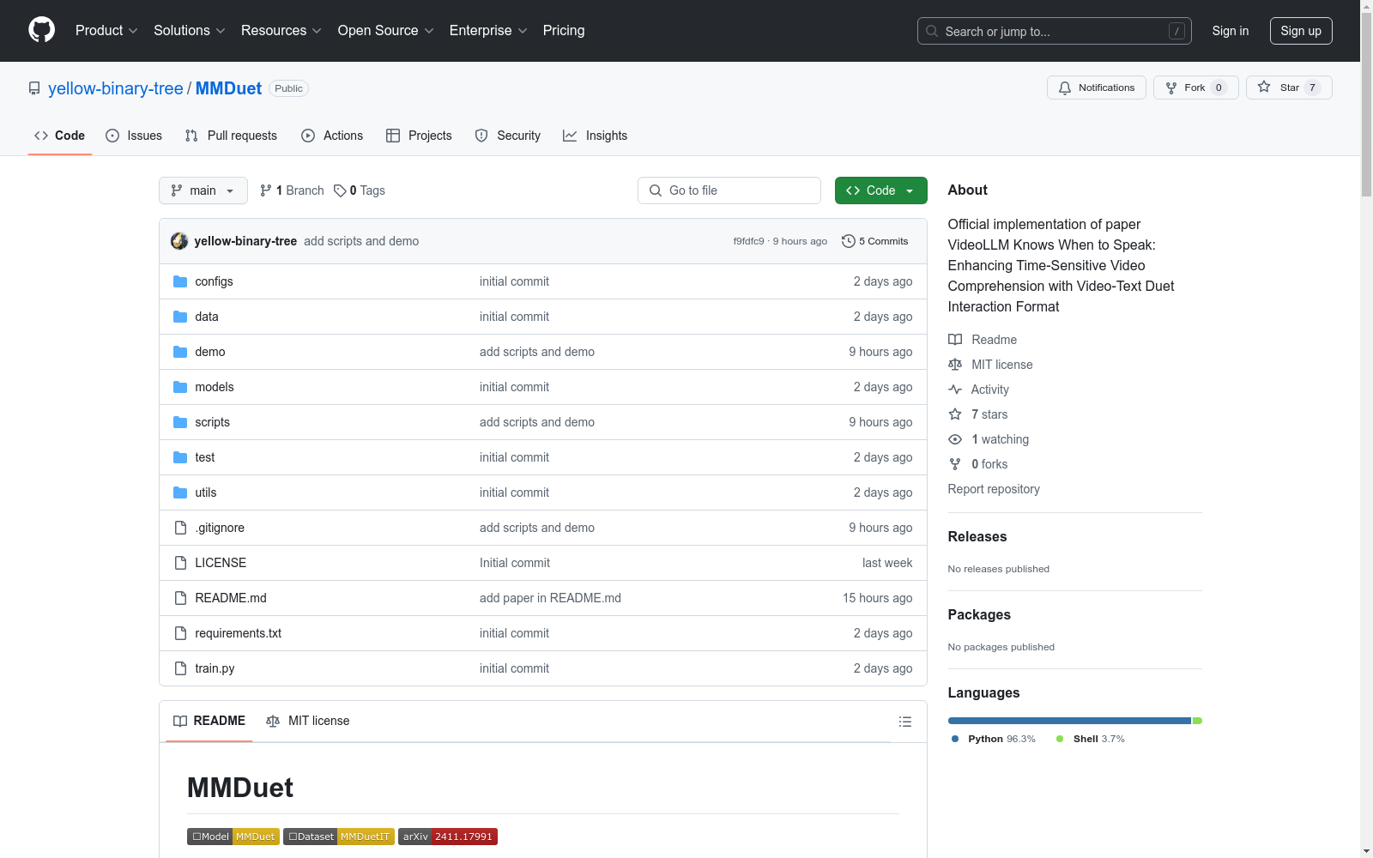View the 5 Commits history
Viewport: 1373px width, 858px height.
[875, 241]
